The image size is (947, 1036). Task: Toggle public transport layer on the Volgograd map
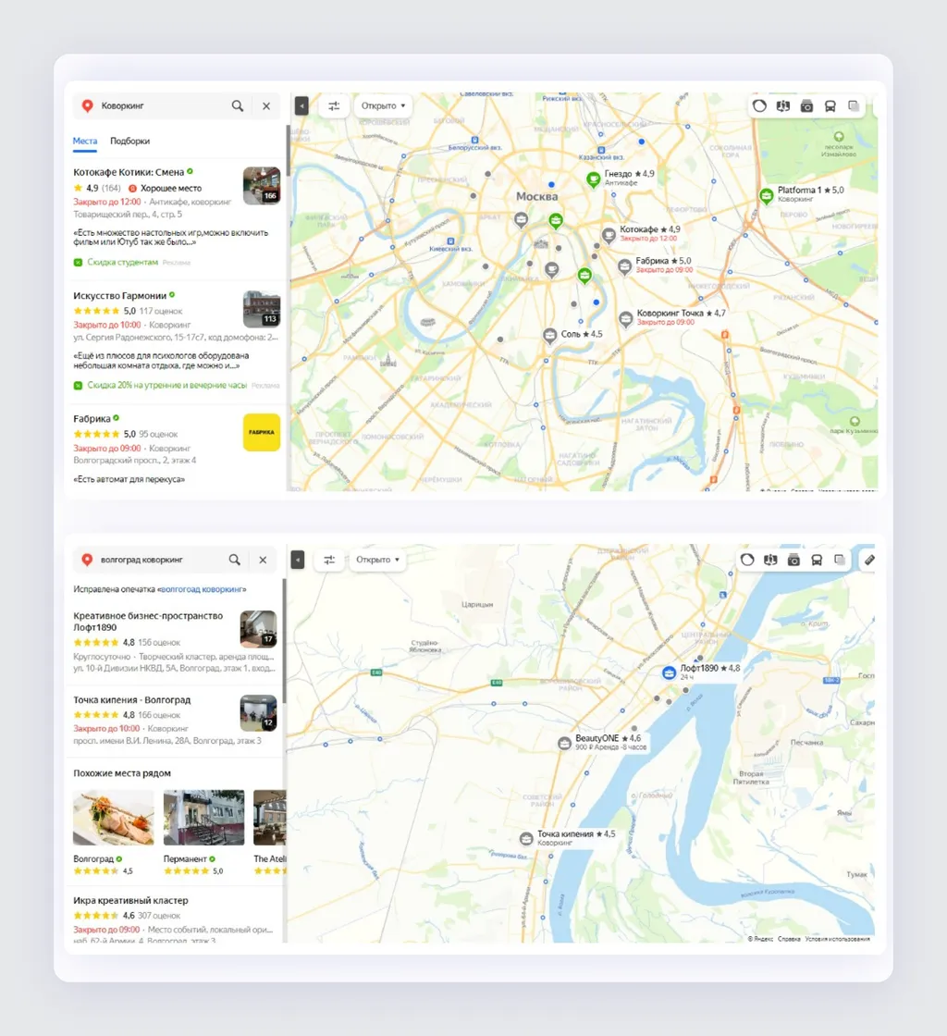(817, 560)
